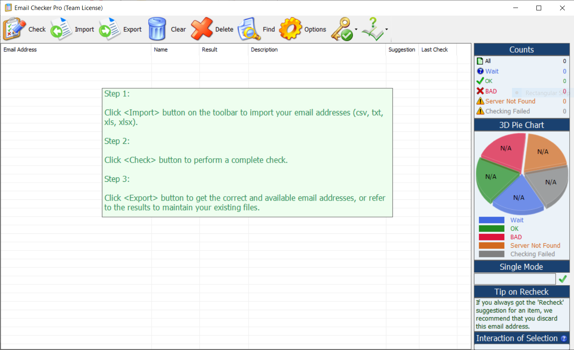574x350 pixels.
Task: Click the orange Server Not Found legend swatch
Action: pyautogui.click(x=492, y=245)
